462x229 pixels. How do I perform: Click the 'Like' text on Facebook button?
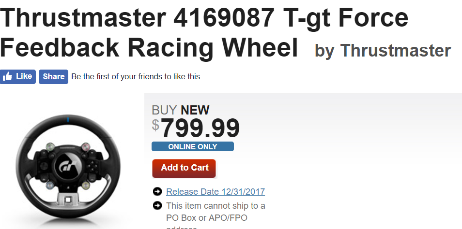click(x=24, y=76)
